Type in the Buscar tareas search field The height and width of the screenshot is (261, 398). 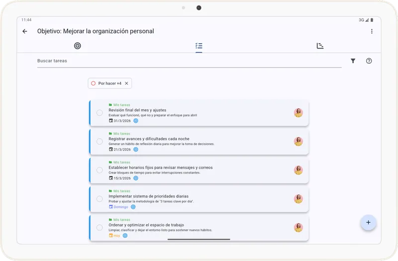point(189,61)
